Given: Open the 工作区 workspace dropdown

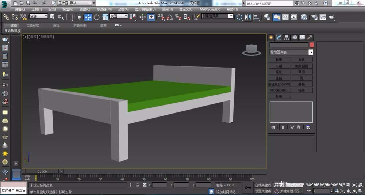Looking at the screenshot, I should pyautogui.click(x=89, y=3).
